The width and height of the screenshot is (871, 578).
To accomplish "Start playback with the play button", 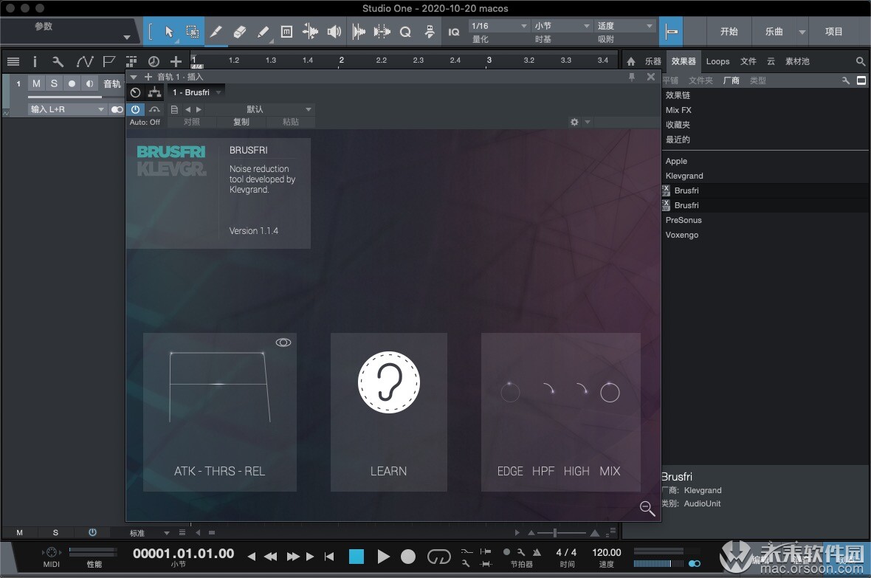I will point(383,557).
